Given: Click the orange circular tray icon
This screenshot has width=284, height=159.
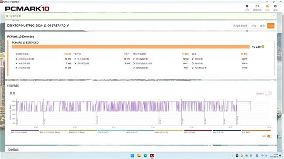Looking at the screenshot, I should tap(242, 156).
